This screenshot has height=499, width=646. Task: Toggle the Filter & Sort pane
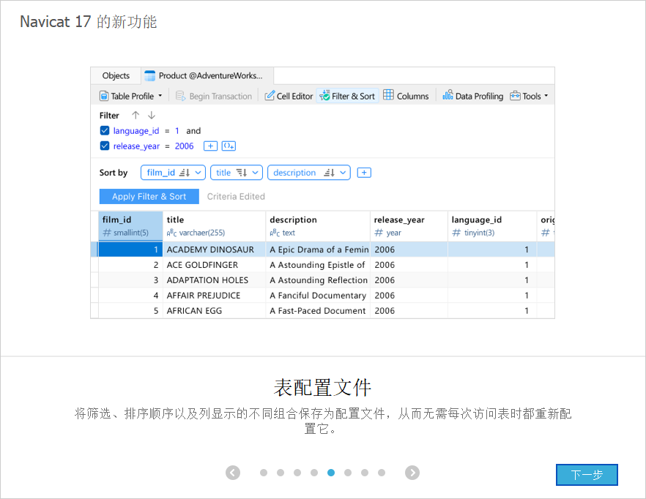tap(347, 96)
